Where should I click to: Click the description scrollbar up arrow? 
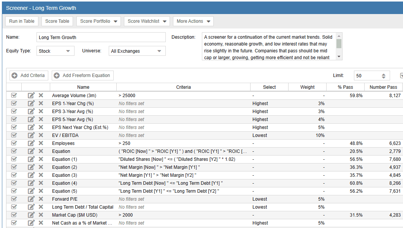(x=339, y=36)
